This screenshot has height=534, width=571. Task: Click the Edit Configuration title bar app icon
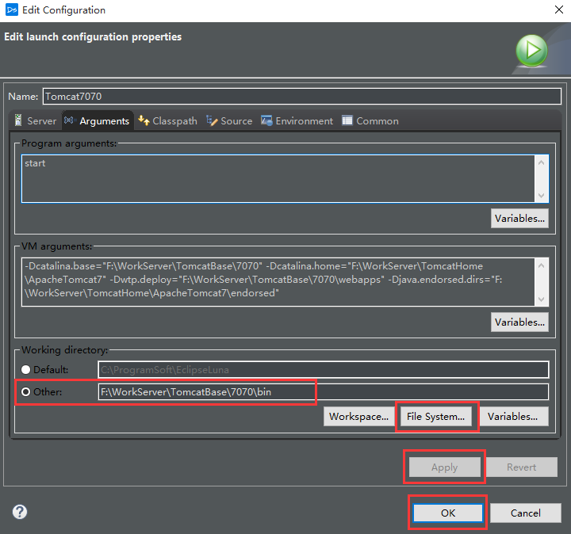tap(12, 10)
